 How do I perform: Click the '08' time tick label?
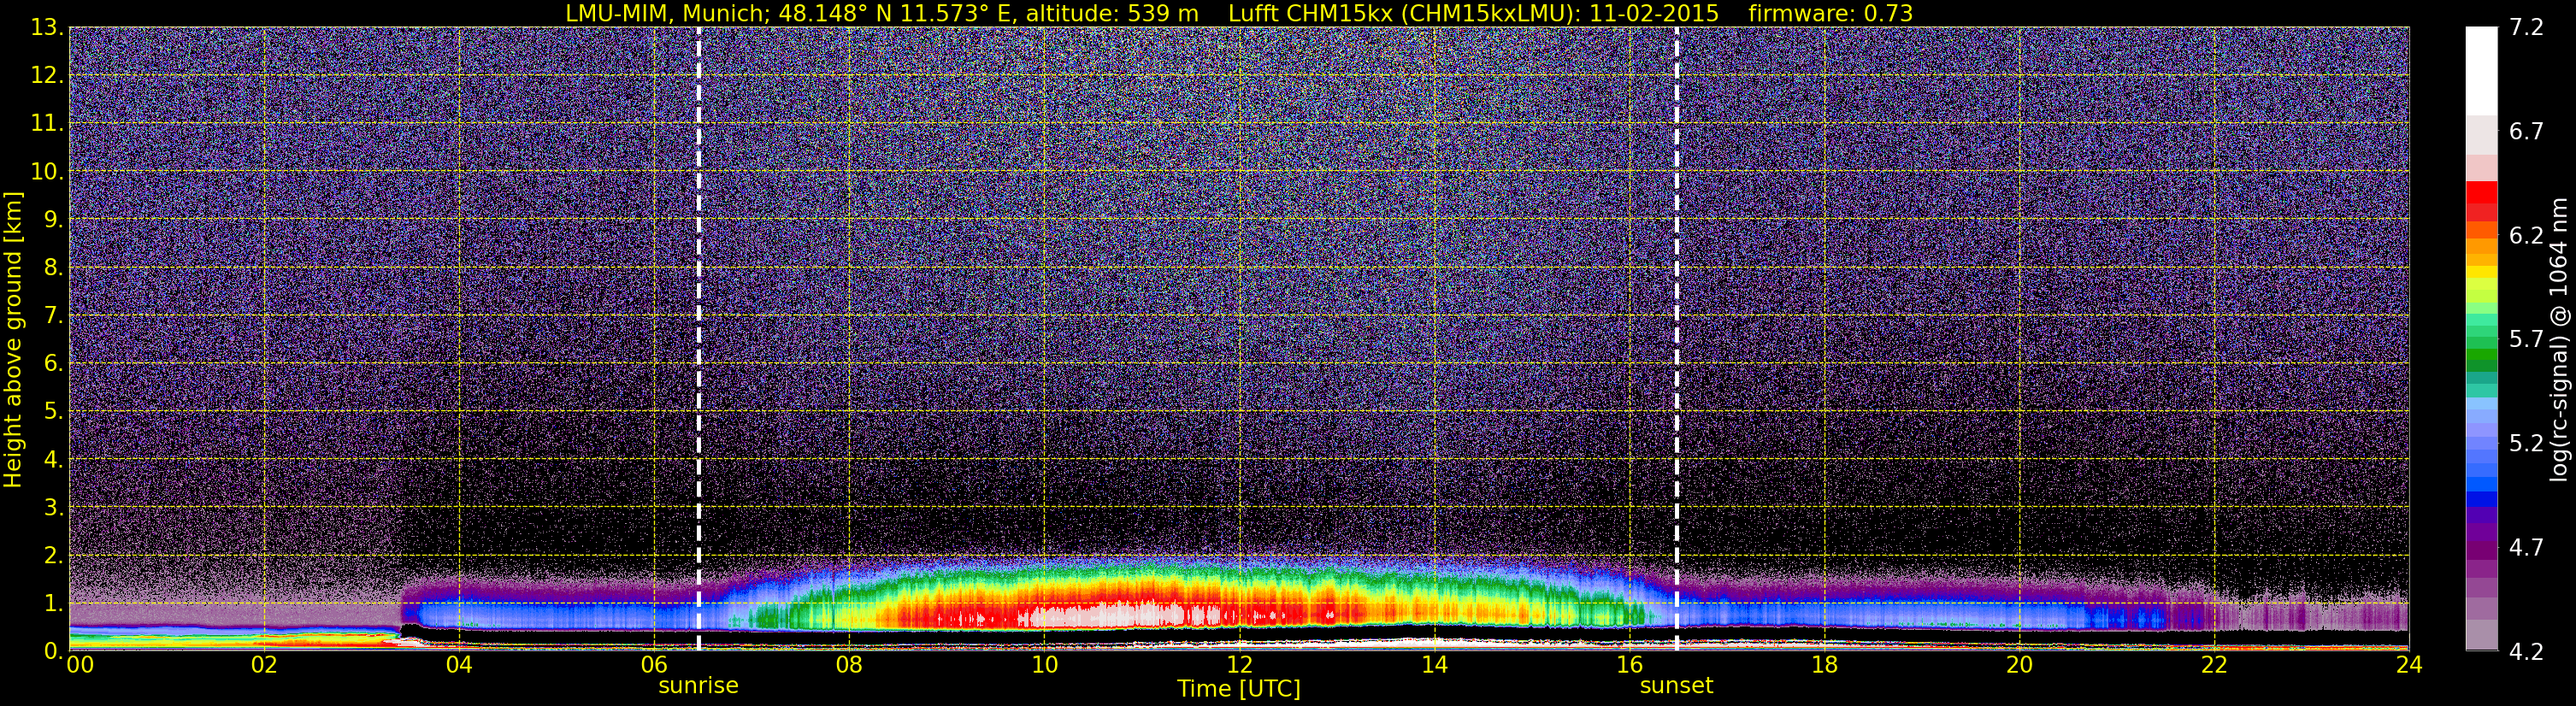pos(848,665)
